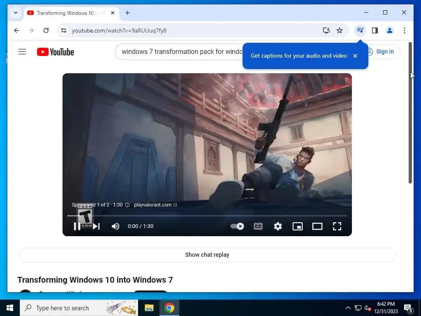Open the Chrome side panel
421x316 pixels.
click(x=375, y=30)
